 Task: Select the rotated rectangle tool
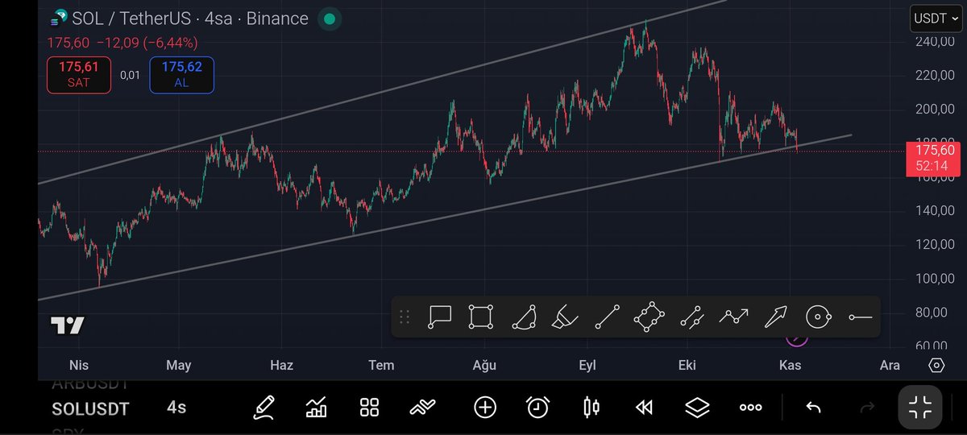(649, 317)
